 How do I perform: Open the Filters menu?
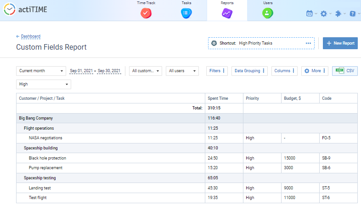tap(217, 71)
